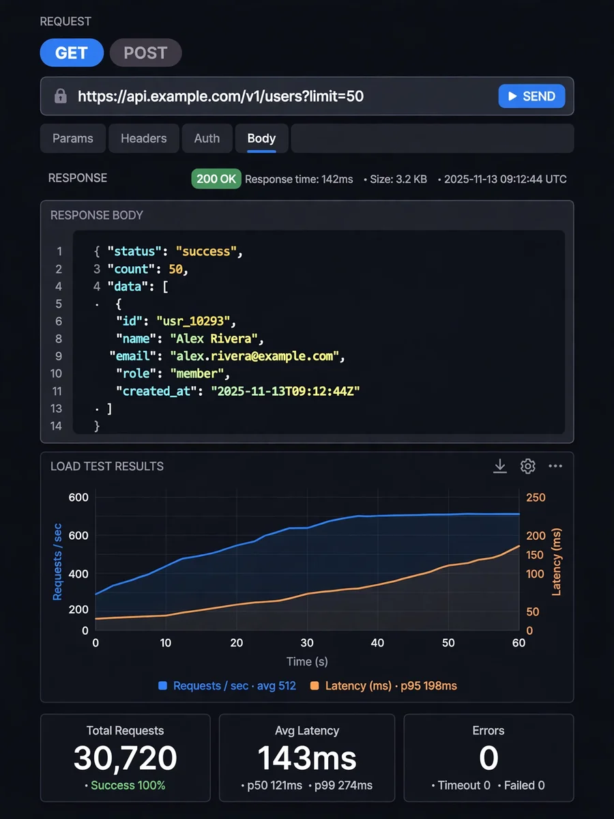Toggle the Latency (ms) legend entry
The height and width of the screenshot is (819, 614).
(x=383, y=686)
